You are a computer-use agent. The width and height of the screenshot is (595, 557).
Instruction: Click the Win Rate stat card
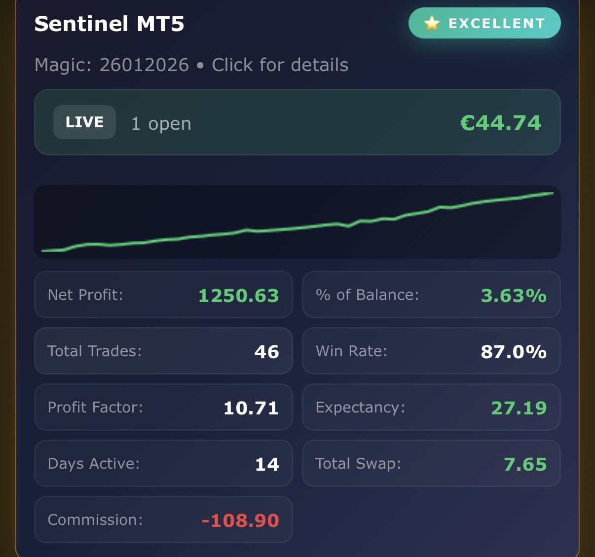click(431, 351)
